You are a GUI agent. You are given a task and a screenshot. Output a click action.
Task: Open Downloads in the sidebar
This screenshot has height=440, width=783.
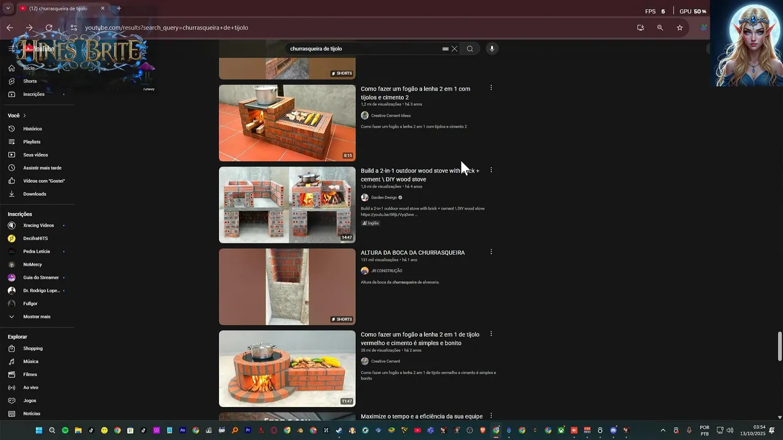[x=35, y=194]
